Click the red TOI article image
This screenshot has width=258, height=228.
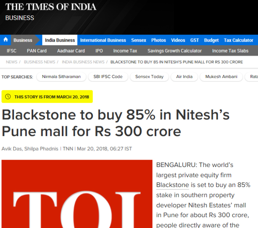[x=77, y=194]
